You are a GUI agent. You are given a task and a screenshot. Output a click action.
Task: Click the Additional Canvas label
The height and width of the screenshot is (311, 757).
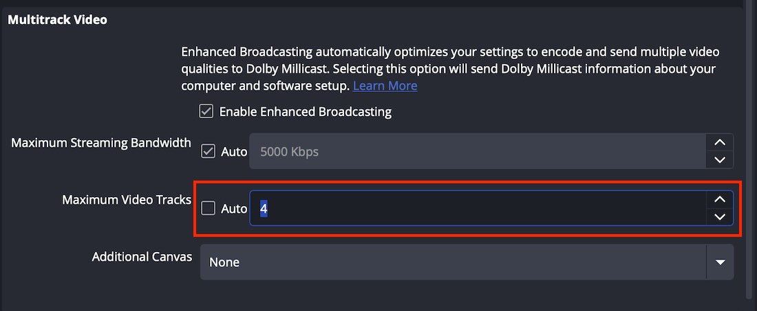click(x=142, y=257)
